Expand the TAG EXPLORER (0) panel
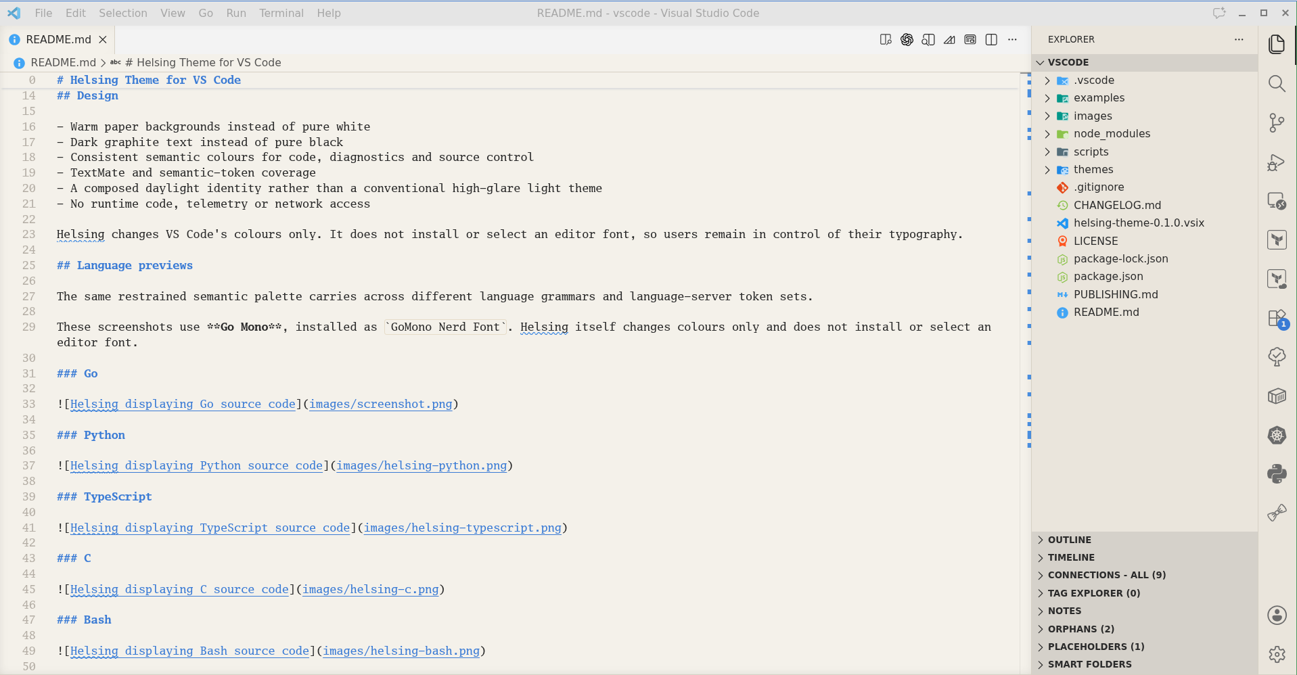The image size is (1297, 675). pyautogui.click(x=1145, y=593)
